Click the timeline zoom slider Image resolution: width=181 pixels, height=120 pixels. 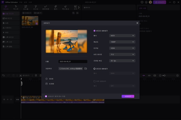pyautogui.click(x=164, y=75)
